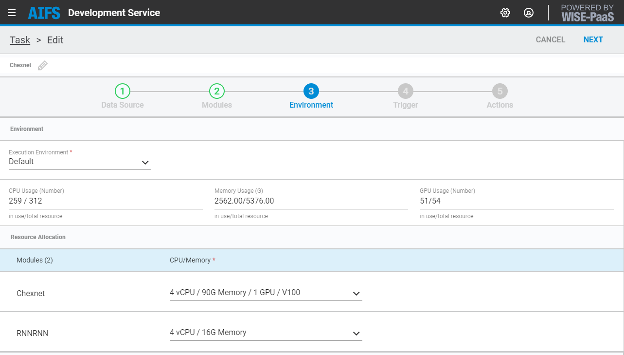The width and height of the screenshot is (624, 355).
Task: Click the pencil icon to rename Chexnet
Action: tap(43, 65)
